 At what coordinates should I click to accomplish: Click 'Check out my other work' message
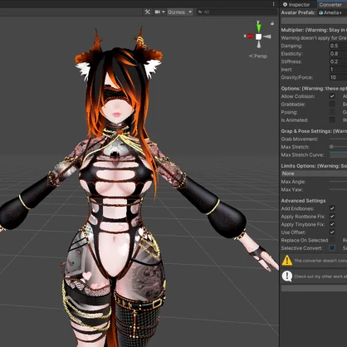[x=320, y=276]
